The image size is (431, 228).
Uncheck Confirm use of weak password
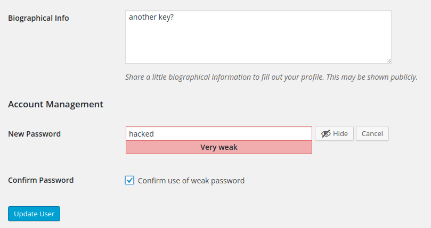(129, 180)
